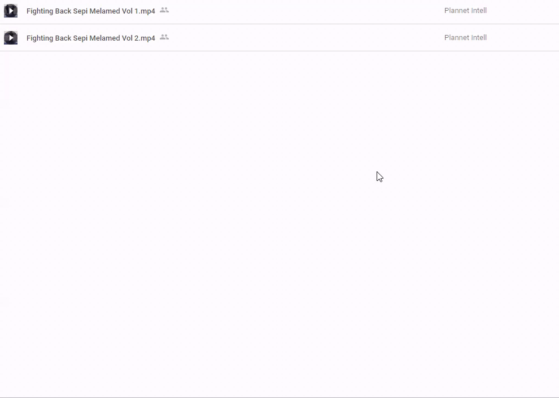
Task: Click the video play icon for Vol 2.mp4
Action: pos(11,38)
